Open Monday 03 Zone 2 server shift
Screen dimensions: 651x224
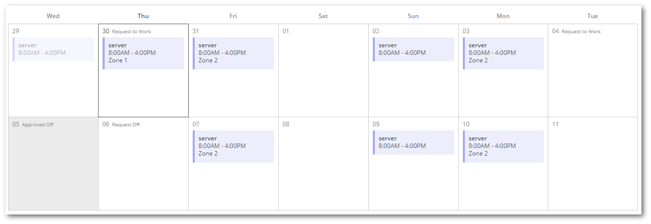point(504,53)
